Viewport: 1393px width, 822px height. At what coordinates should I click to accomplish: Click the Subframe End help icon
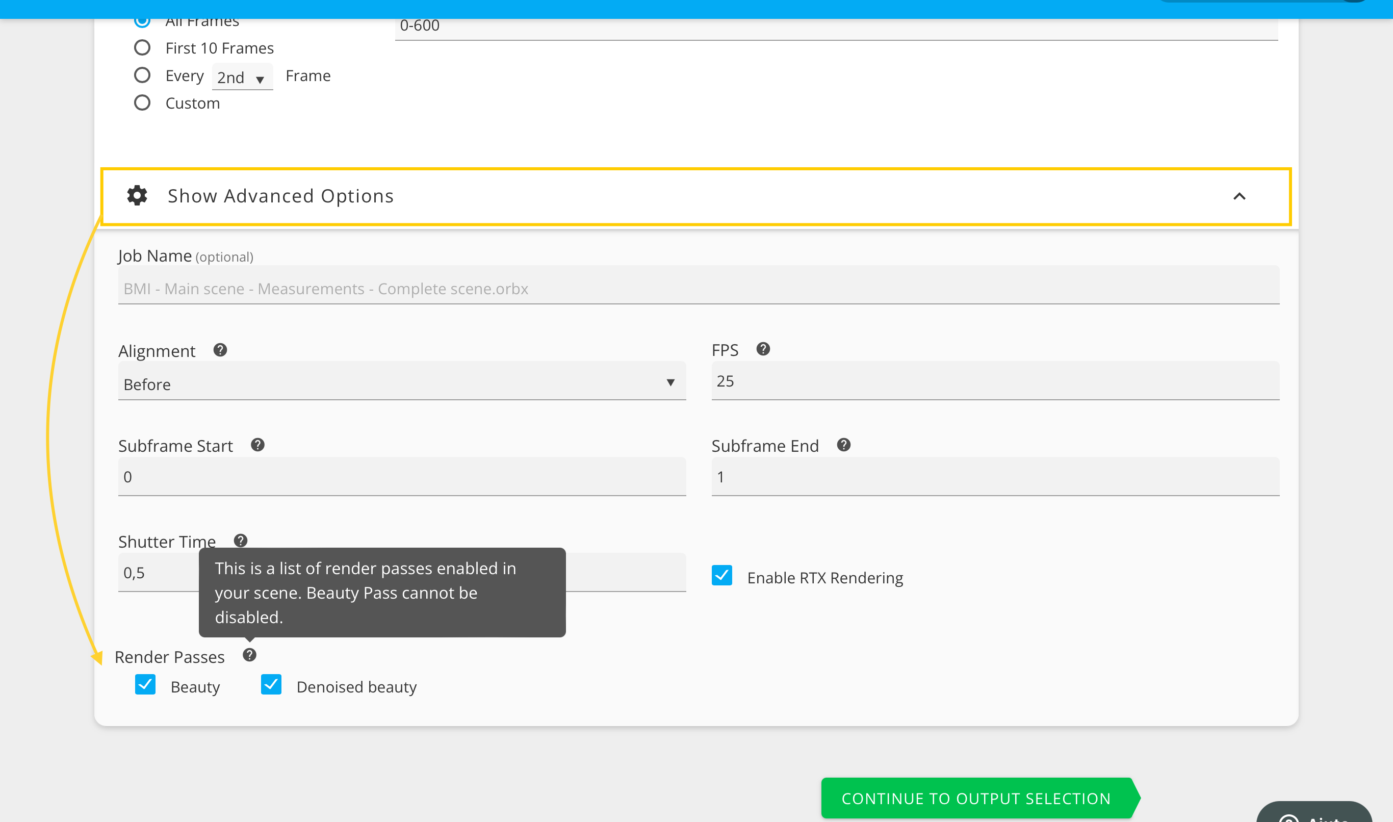coord(843,445)
